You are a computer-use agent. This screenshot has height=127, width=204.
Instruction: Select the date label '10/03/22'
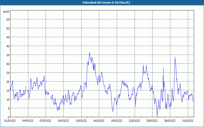pyautogui.click(x=63, y=121)
